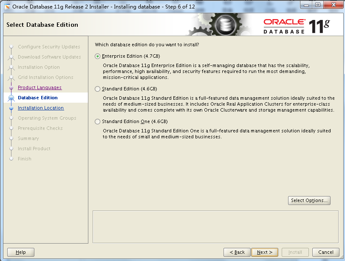
Task: Click the Grid Installation Options step text
Action: tap(45, 77)
